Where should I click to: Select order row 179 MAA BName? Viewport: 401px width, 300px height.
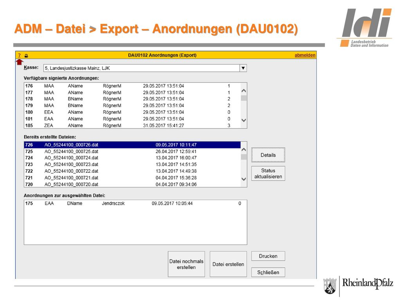pyautogui.click(x=132, y=105)
